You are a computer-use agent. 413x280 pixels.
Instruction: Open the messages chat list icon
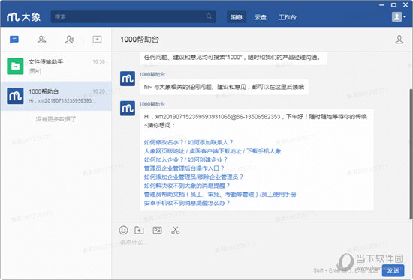14,40
